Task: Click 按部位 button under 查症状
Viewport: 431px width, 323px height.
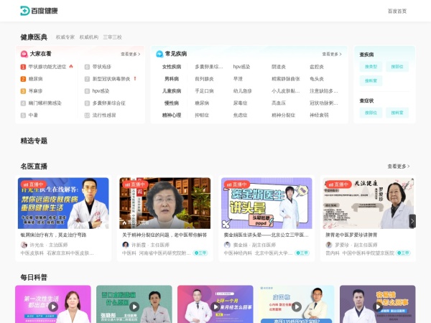Action: tap(371, 113)
